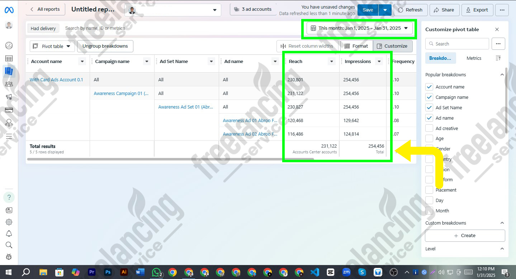
Task: Collapse the Level section
Action: pyautogui.click(x=502, y=249)
